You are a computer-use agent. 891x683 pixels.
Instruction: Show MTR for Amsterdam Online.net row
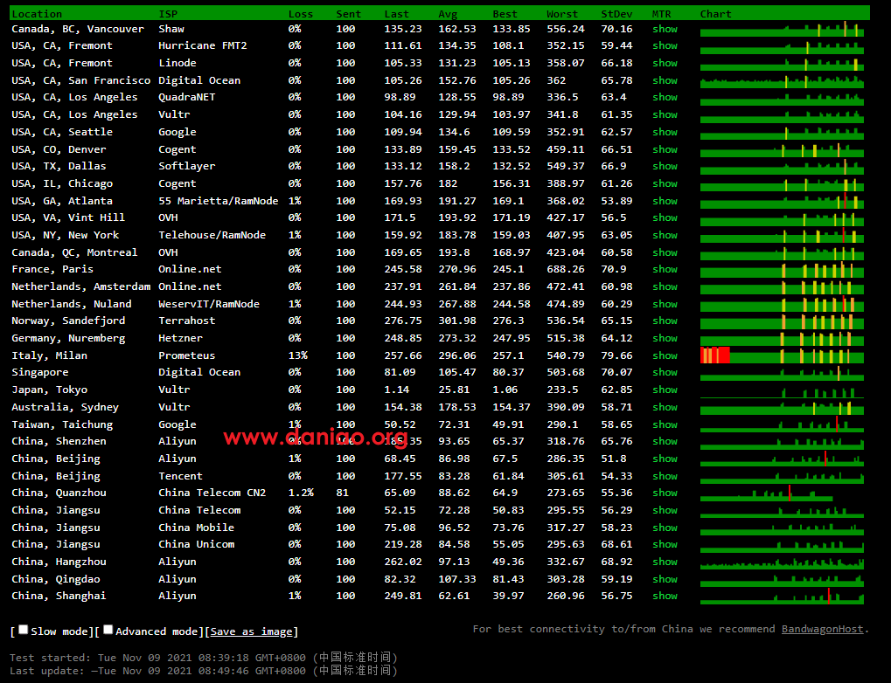point(665,286)
